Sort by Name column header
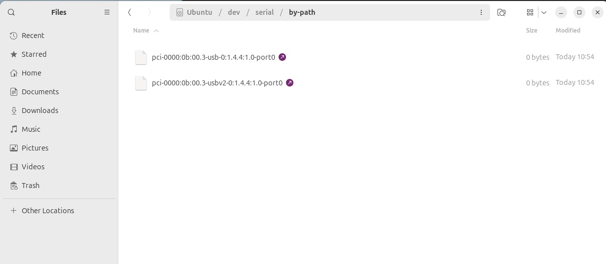Viewport: 606px width, 264px height. pyautogui.click(x=141, y=31)
